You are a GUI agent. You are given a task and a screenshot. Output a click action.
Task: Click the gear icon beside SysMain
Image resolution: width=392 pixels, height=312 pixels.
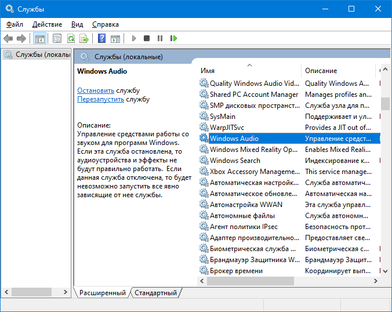[x=204, y=116]
